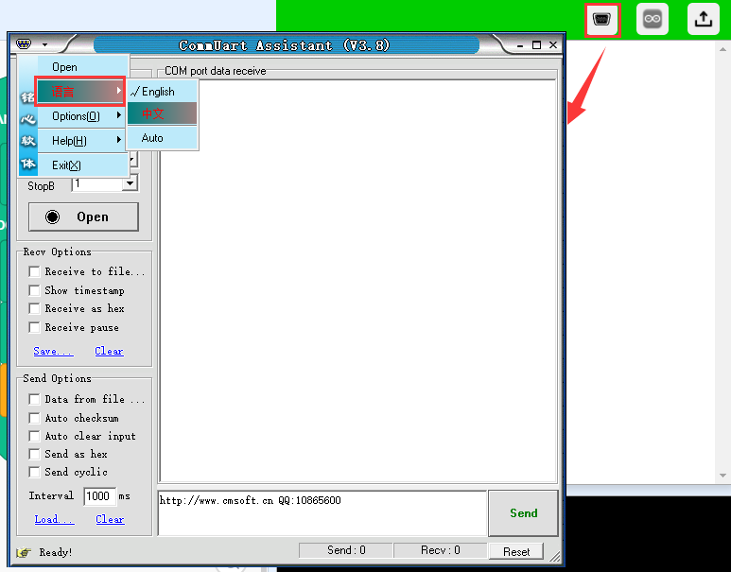Enable Data from file checkbox
The height and width of the screenshot is (572, 731).
[34, 399]
